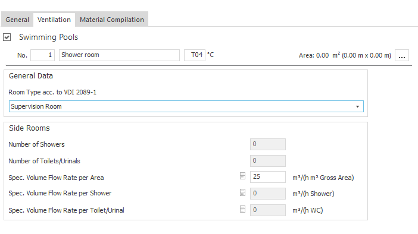Click the Shower room name field
Viewport: 418px width, 234px height.
119,55
